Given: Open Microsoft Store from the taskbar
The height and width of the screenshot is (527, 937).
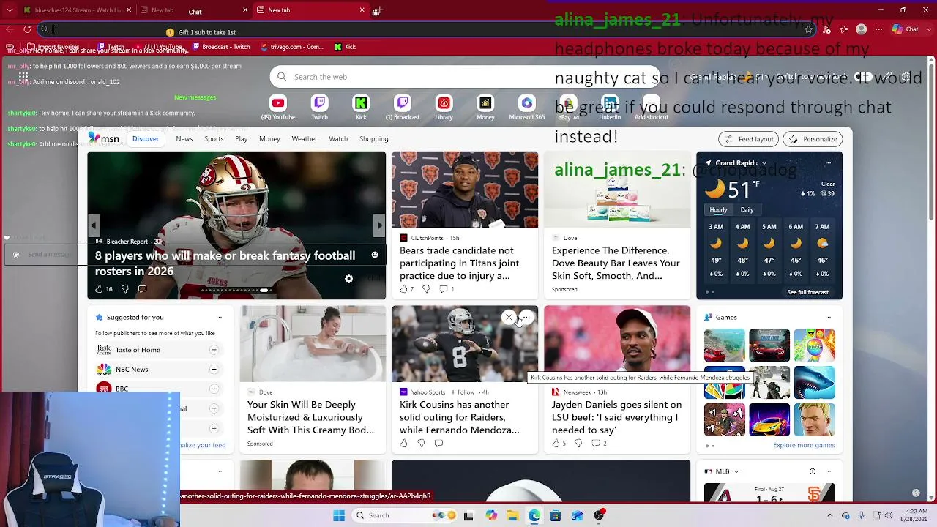Looking at the screenshot, I should tap(556, 515).
